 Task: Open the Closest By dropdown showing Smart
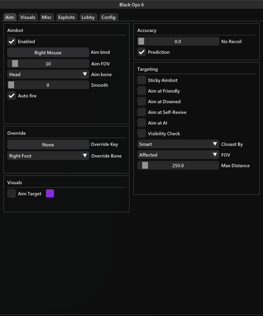click(178, 144)
